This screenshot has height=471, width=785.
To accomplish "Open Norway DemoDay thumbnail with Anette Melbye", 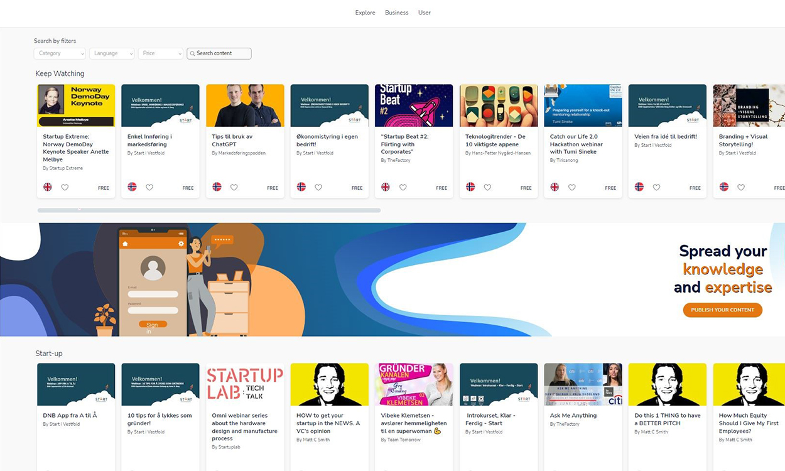I will click(x=76, y=106).
